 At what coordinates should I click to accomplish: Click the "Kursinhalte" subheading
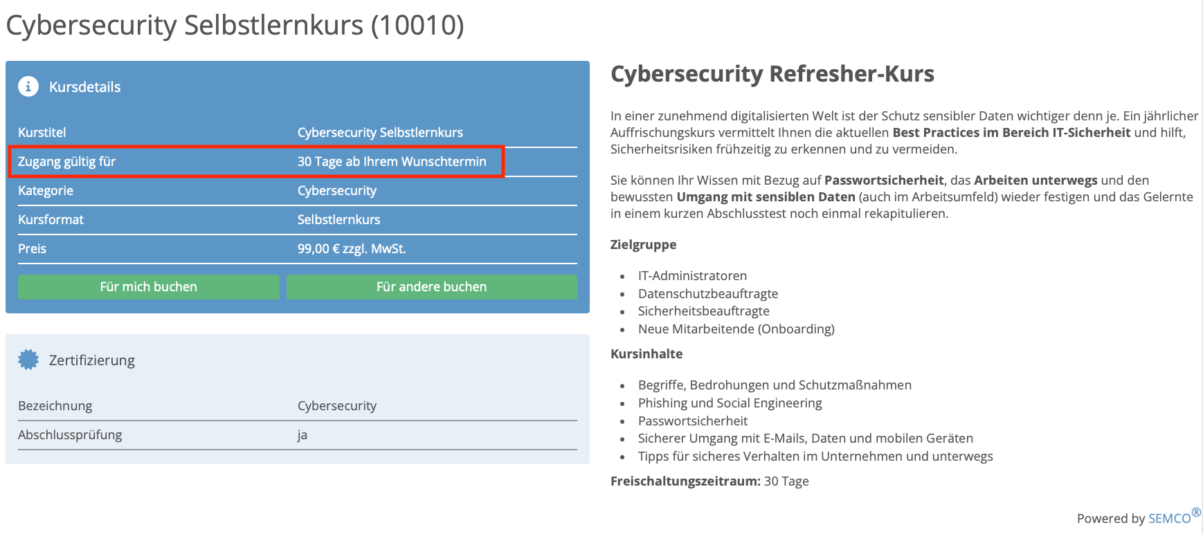[646, 353]
